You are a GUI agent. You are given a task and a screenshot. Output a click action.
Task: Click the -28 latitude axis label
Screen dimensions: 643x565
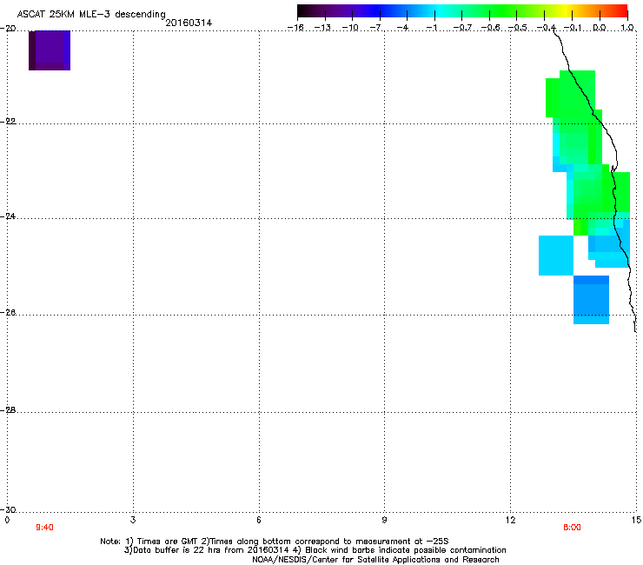8,410
